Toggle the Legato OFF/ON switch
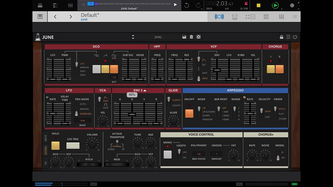Image resolution: width=333 pixels, height=187 pixels. click(179, 154)
